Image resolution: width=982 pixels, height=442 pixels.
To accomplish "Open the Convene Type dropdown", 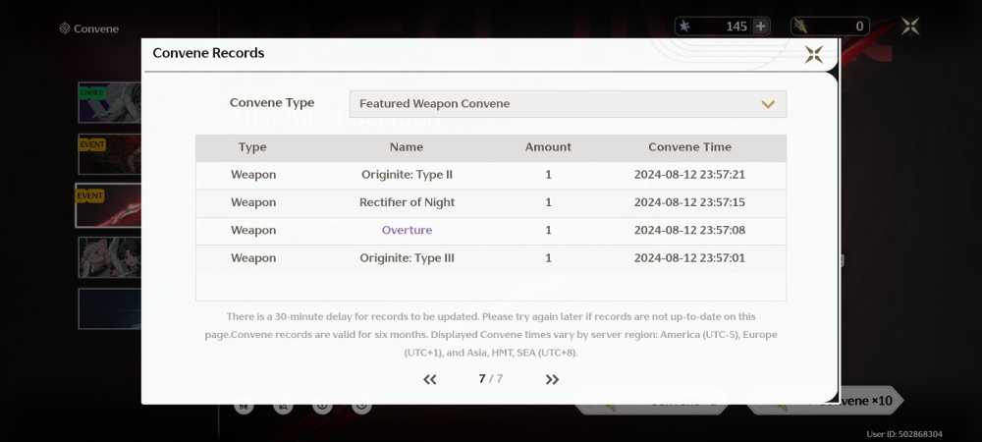I will tap(568, 104).
